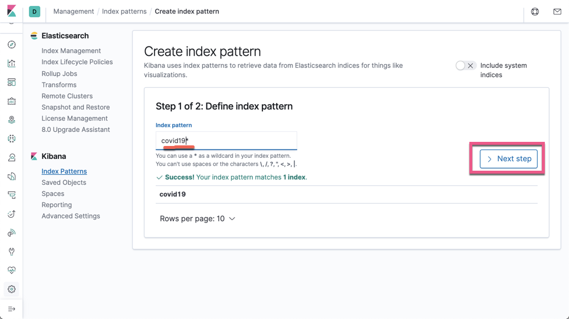This screenshot has width=569, height=319.
Task: Open Machine Learning icon in sidebar
Action: 12,139
